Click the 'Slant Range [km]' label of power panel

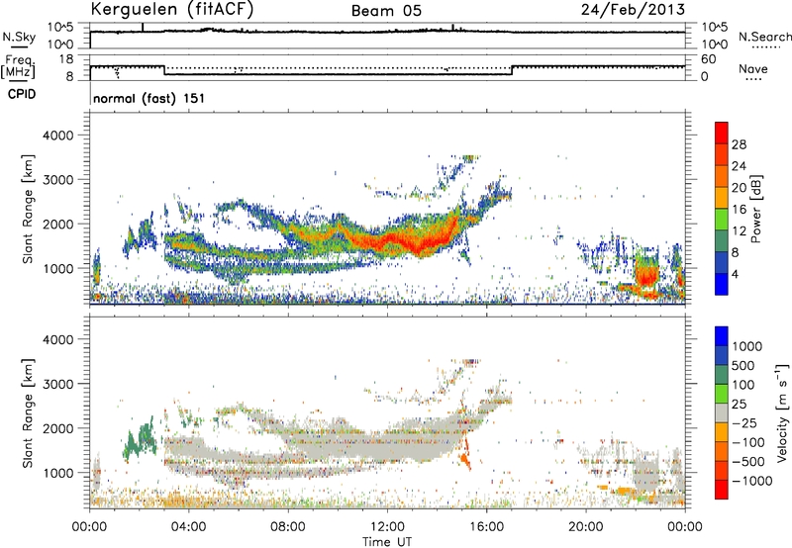tap(28, 209)
